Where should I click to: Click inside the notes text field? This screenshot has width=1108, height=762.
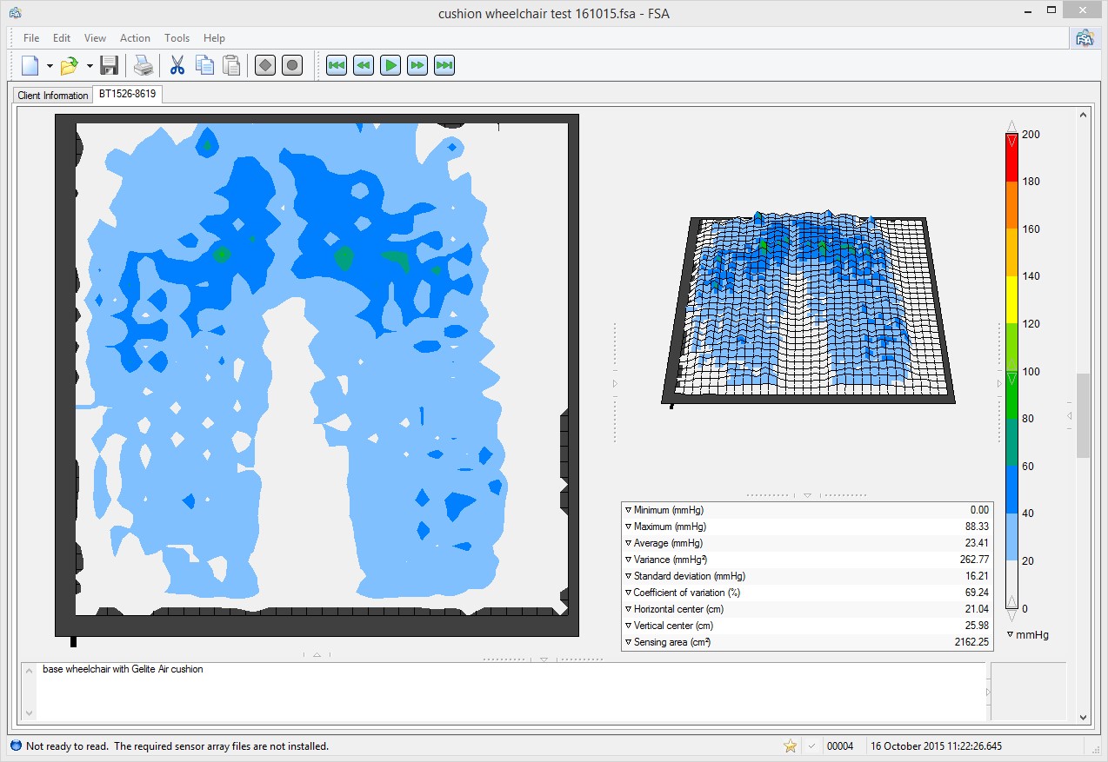(504, 691)
